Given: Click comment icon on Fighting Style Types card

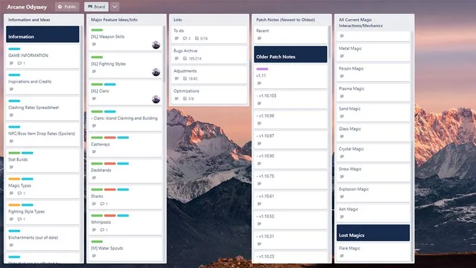Looking at the screenshot, I should [x=21, y=219].
